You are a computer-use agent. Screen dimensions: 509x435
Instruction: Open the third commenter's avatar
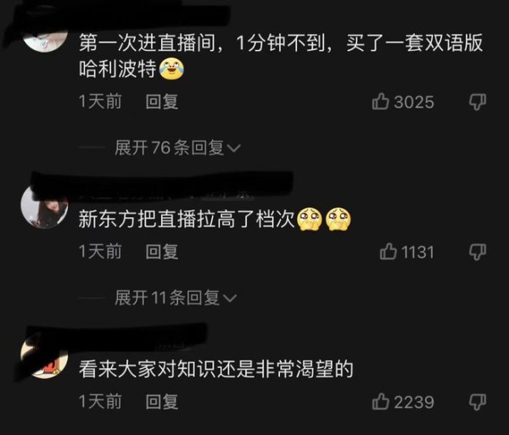tap(44, 357)
